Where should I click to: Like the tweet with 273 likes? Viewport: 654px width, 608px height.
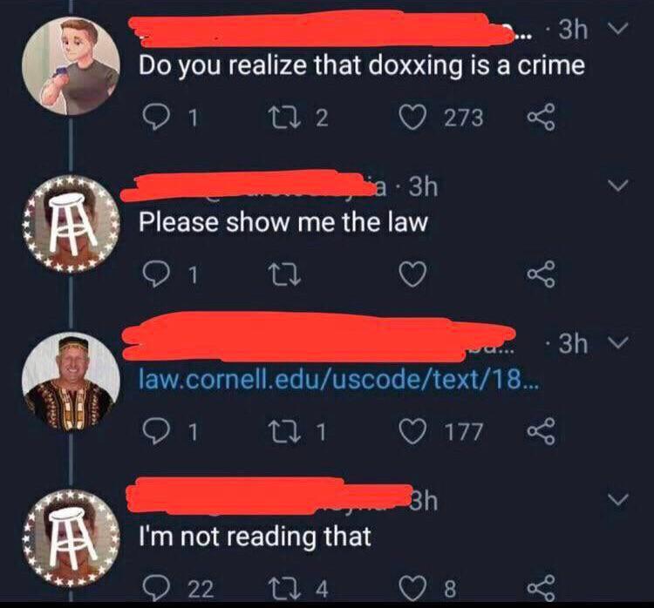tap(412, 117)
